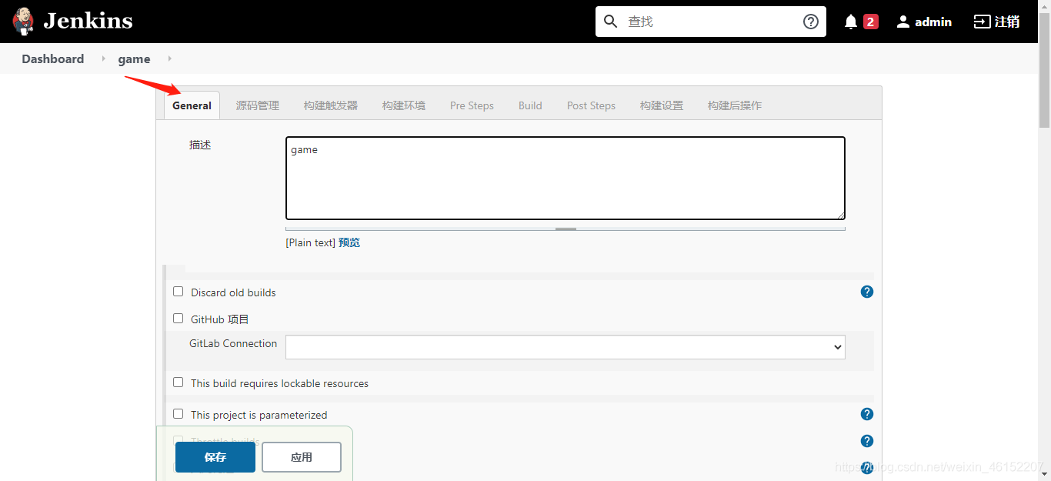This screenshot has height=481, width=1051.
Task: Expand the game breadcrumb arrow
Action: pos(169,59)
